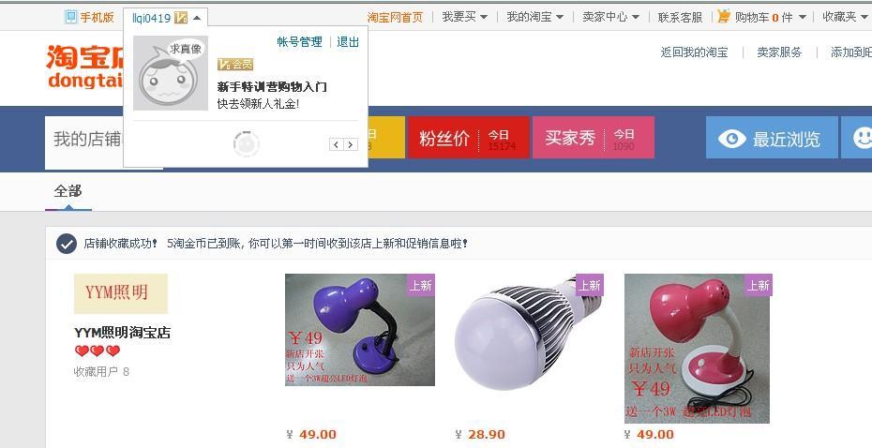The width and height of the screenshot is (872, 448).
Task: Open 帐号管理 account management link
Action: pos(300,42)
